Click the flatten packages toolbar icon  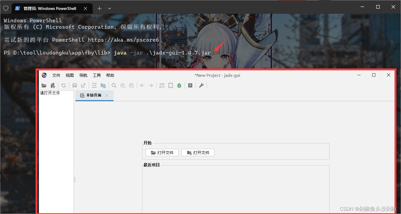point(103,86)
